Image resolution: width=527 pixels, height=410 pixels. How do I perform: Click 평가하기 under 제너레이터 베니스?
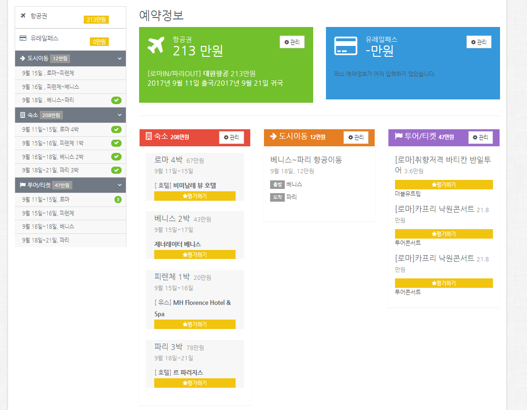[x=194, y=255]
